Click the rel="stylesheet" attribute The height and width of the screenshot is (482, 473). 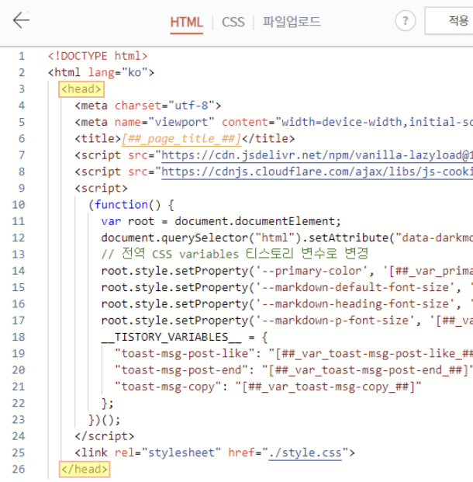click(167, 453)
